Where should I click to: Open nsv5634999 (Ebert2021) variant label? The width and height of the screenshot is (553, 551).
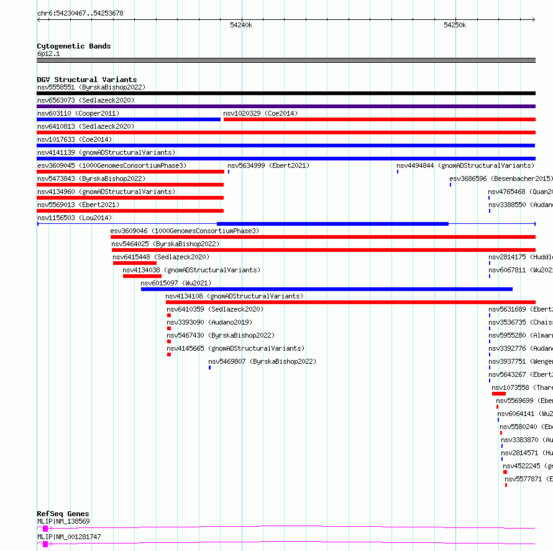tap(268, 165)
